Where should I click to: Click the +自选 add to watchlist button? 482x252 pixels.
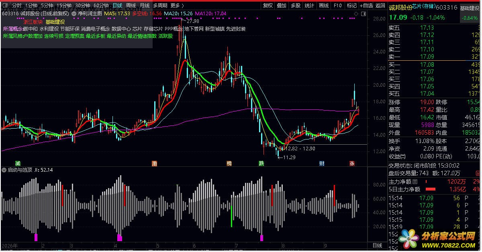coord(366,6)
